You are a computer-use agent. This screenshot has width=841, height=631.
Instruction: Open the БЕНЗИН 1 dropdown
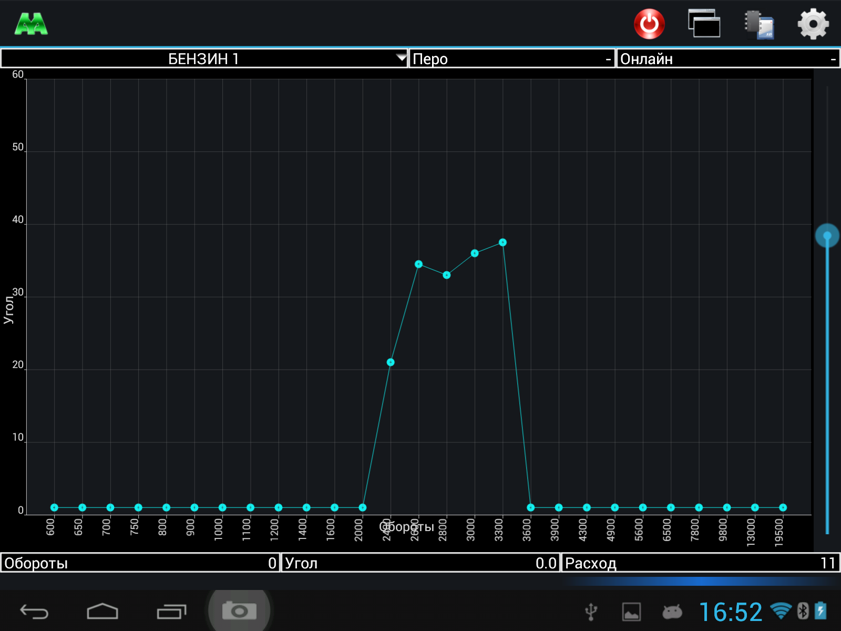[204, 58]
